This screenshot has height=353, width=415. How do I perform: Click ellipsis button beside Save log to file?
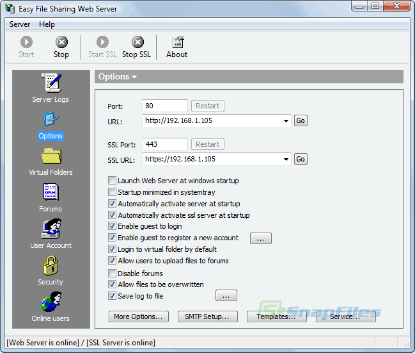[x=226, y=296]
